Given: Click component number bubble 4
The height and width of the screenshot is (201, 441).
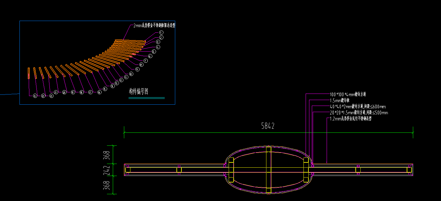Looking at the screenshot, I should tap(158, 47).
